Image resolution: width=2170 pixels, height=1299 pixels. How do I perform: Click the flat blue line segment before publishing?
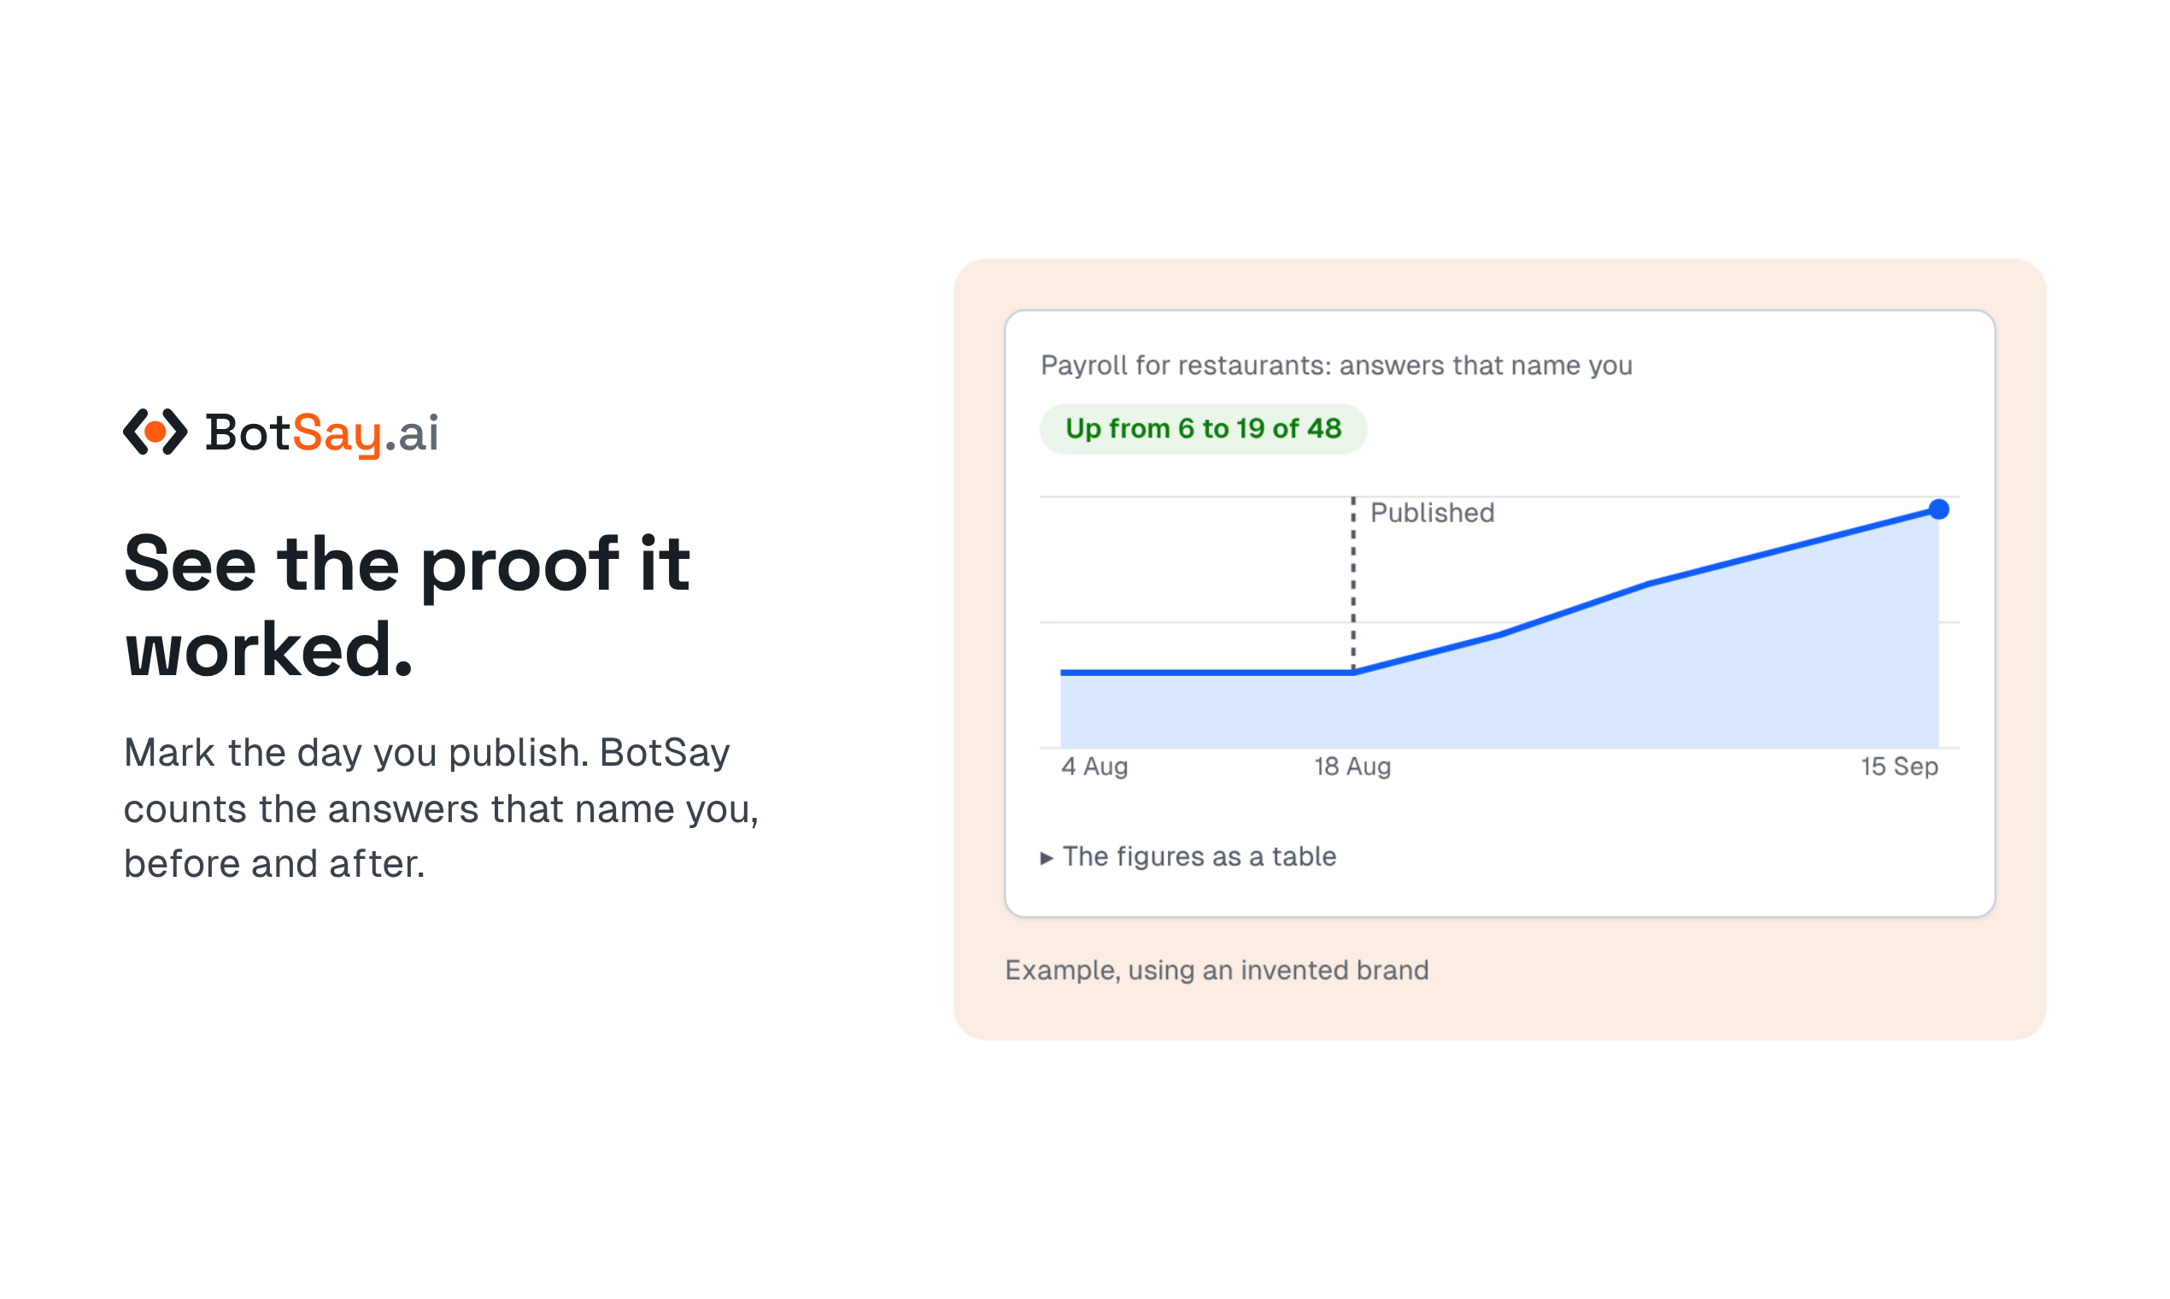coord(1206,673)
